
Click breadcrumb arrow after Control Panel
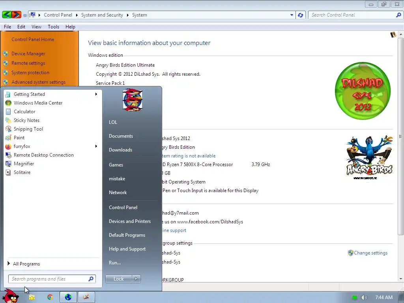(77, 15)
